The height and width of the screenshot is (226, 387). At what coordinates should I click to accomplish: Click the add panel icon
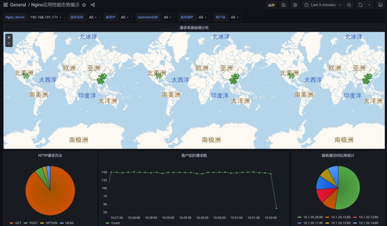pos(271,5)
